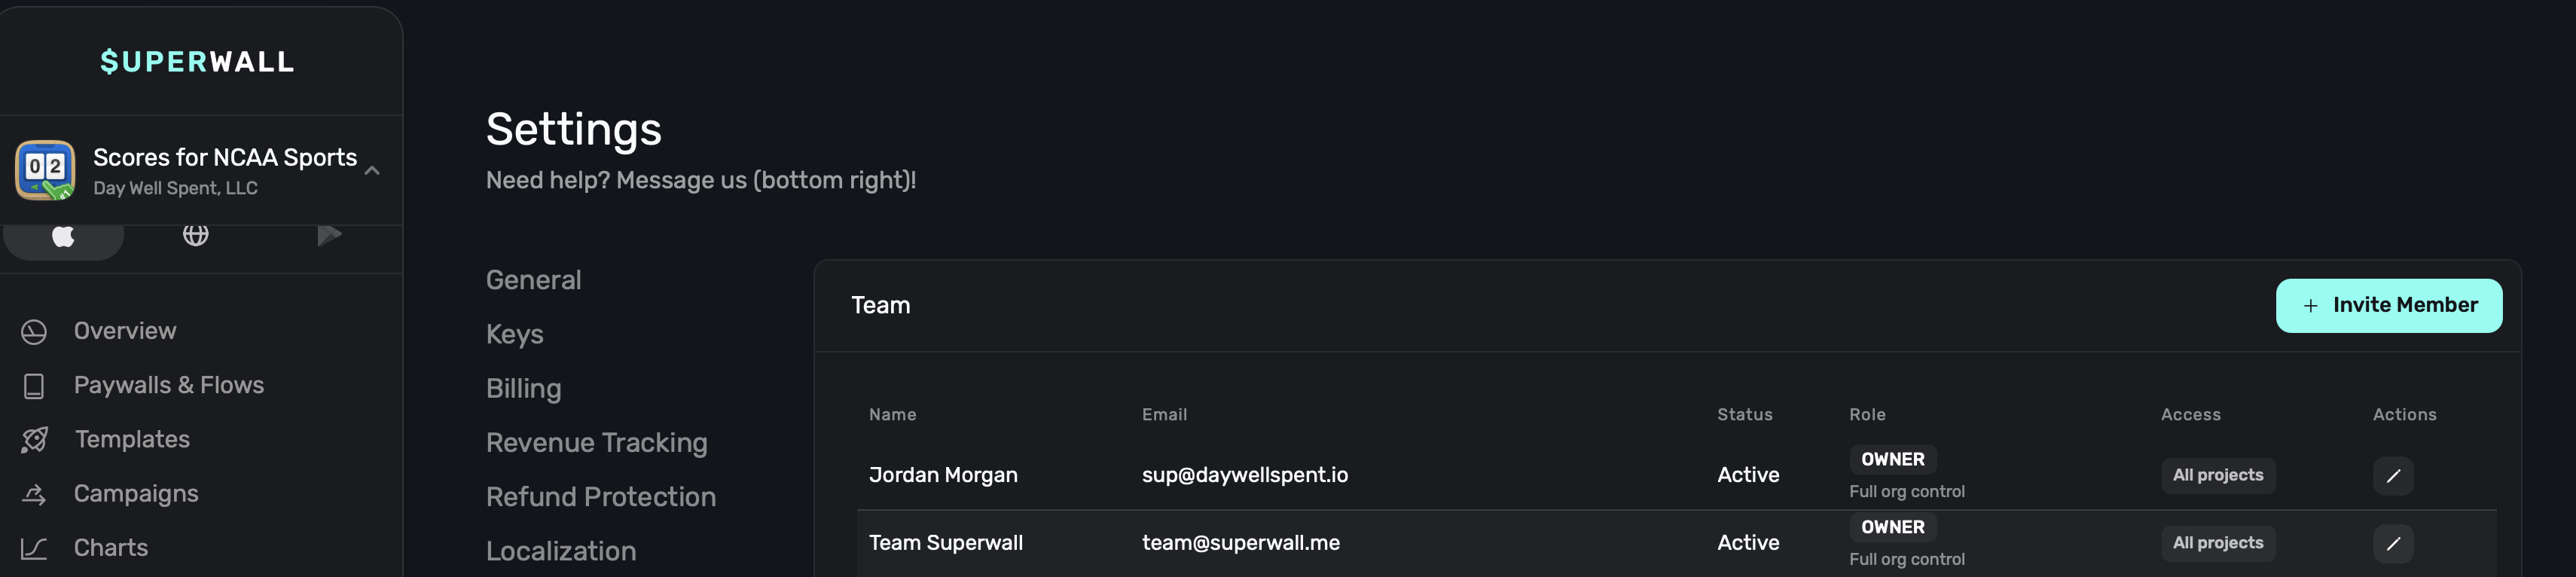This screenshot has height=577, width=2576.
Task: Click the Invite Member button
Action: pyautogui.click(x=2388, y=306)
